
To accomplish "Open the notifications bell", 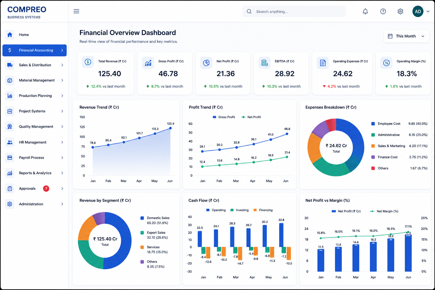I will (365, 11).
